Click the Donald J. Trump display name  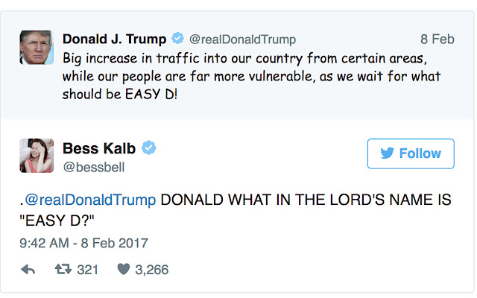(115, 39)
